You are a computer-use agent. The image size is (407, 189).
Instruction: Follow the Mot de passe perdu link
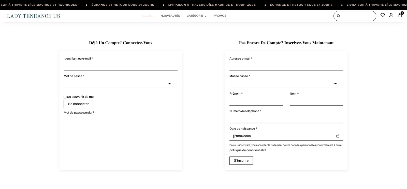[79, 113]
